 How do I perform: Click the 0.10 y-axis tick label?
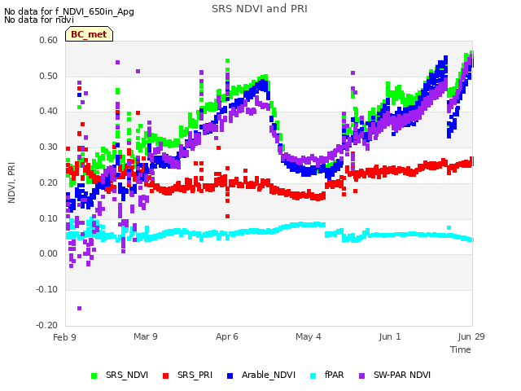point(48,218)
